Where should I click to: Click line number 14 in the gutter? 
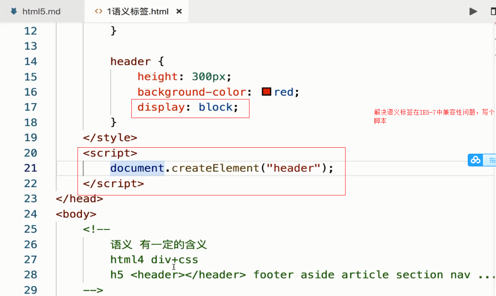[x=30, y=61]
